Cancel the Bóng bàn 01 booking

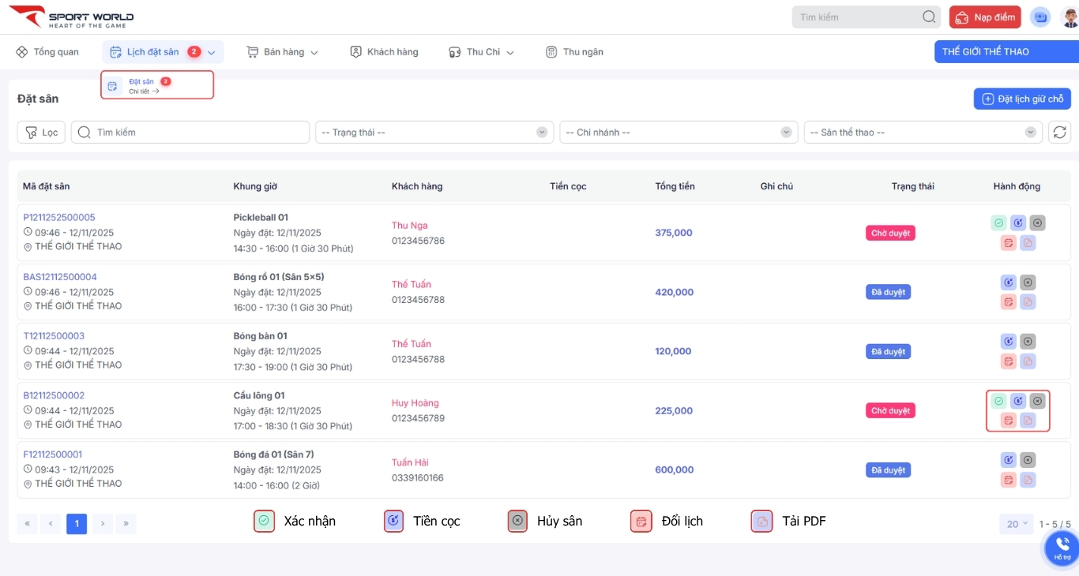pos(1028,342)
